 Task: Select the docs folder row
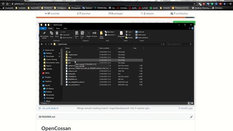(x=104, y=57)
